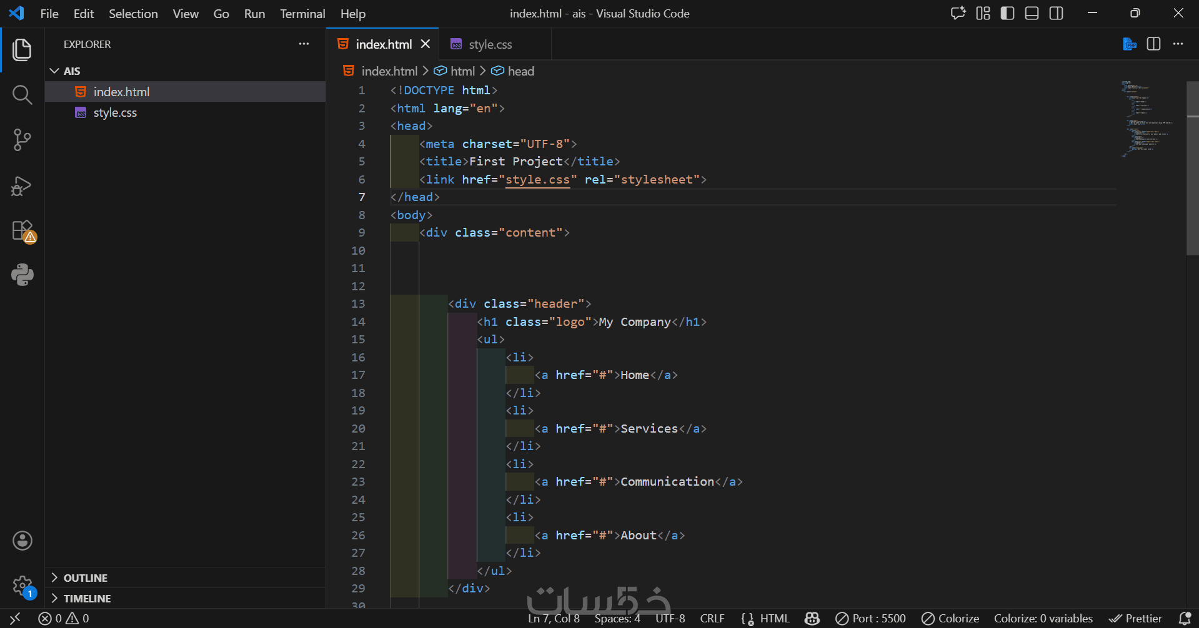Click Colorize in the status bar
The height and width of the screenshot is (628, 1199).
point(950,619)
